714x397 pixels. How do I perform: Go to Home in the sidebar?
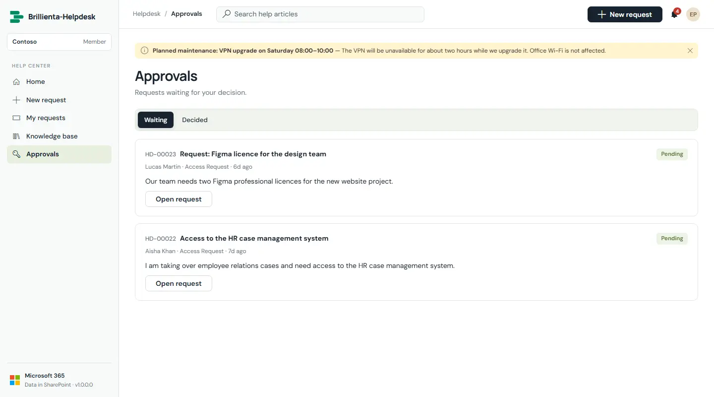(59, 82)
